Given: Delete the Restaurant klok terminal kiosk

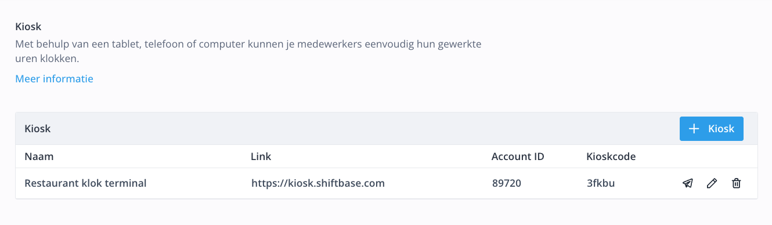Looking at the screenshot, I should 736,184.
